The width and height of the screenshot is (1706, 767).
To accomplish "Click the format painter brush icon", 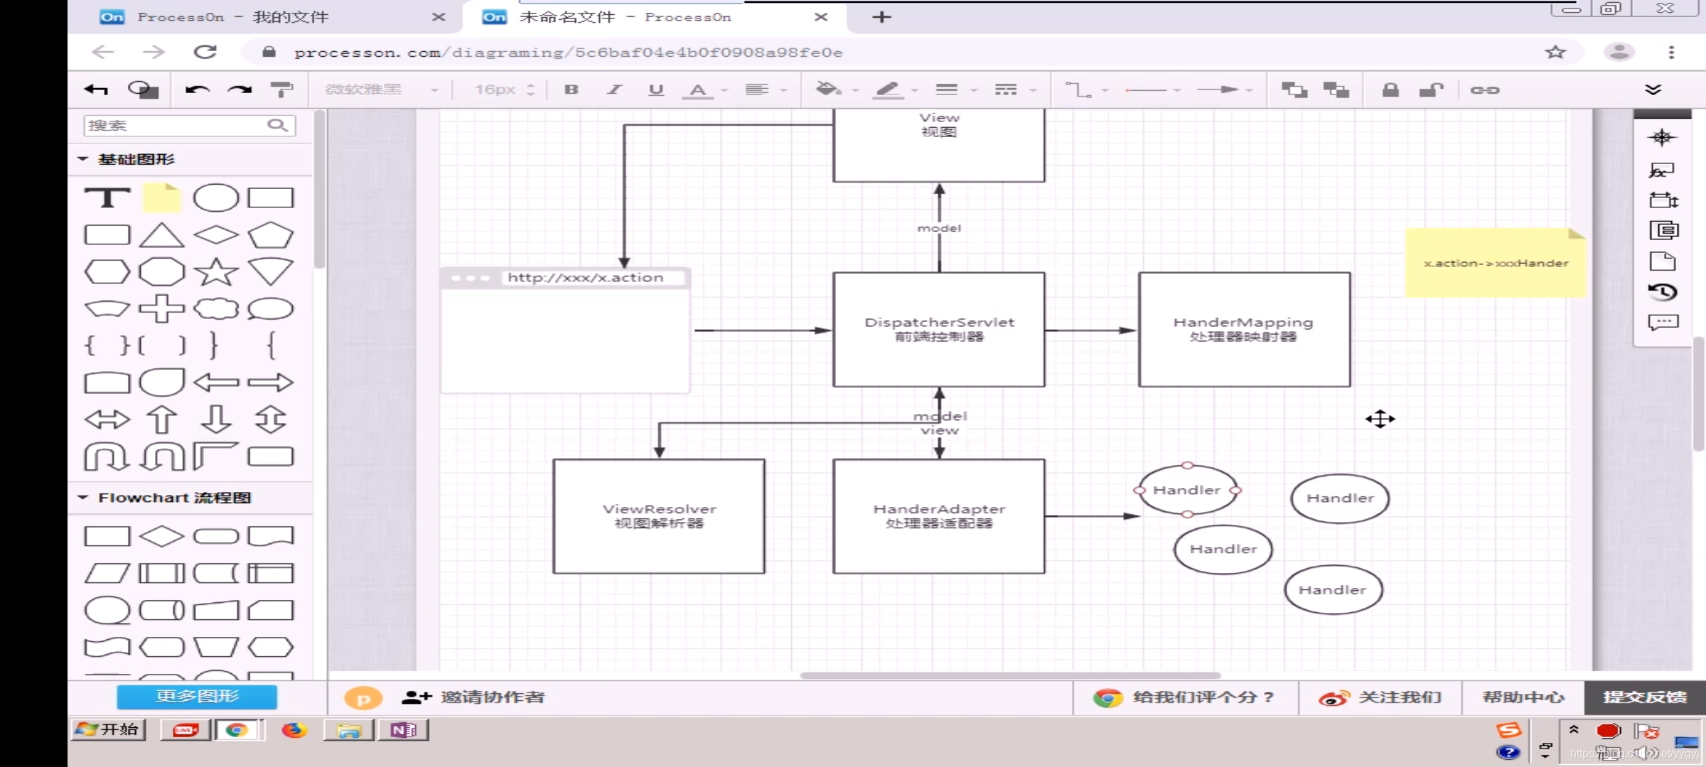I will (281, 89).
